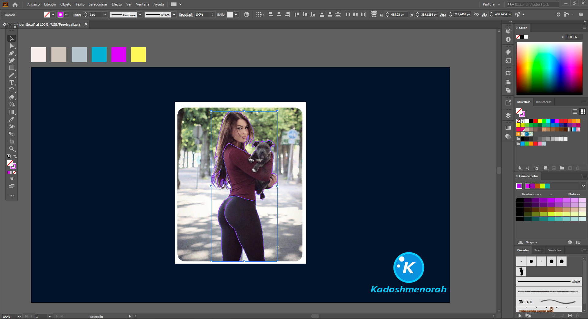Open the Básico brush definition dropdown

(174, 14)
